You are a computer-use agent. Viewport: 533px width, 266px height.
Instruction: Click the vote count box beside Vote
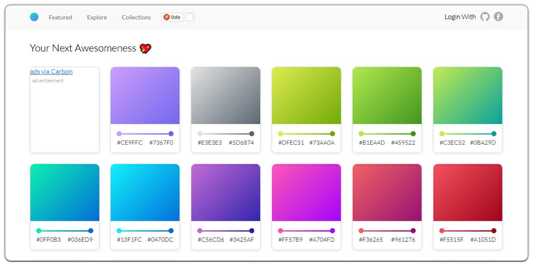click(x=190, y=17)
